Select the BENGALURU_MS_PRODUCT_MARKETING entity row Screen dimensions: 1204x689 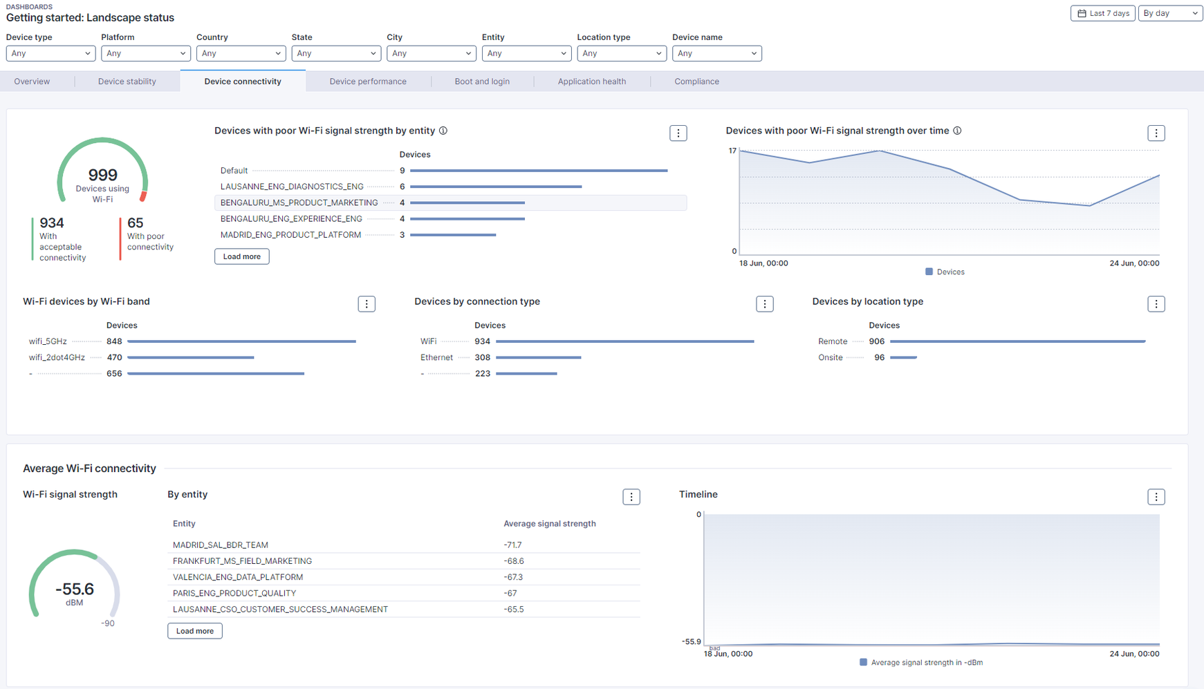[x=299, y=202]
